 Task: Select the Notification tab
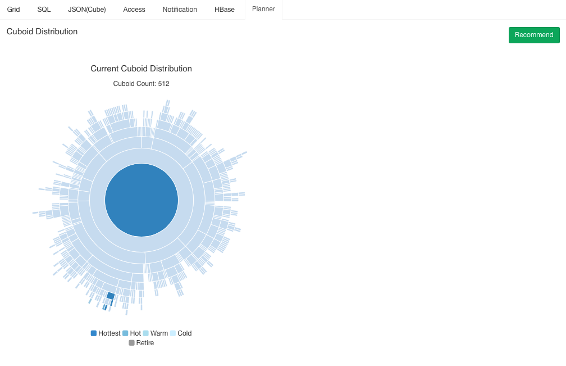pyautogui.click(x=180, y=10)
